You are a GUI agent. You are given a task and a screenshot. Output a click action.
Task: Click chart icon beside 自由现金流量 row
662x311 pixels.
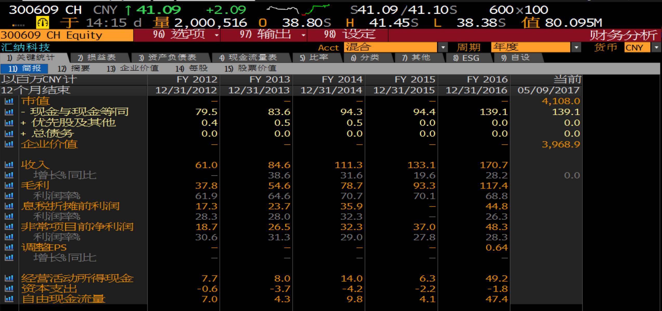pos(9,299)
